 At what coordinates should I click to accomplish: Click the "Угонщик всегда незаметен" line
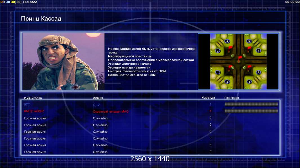129,67
